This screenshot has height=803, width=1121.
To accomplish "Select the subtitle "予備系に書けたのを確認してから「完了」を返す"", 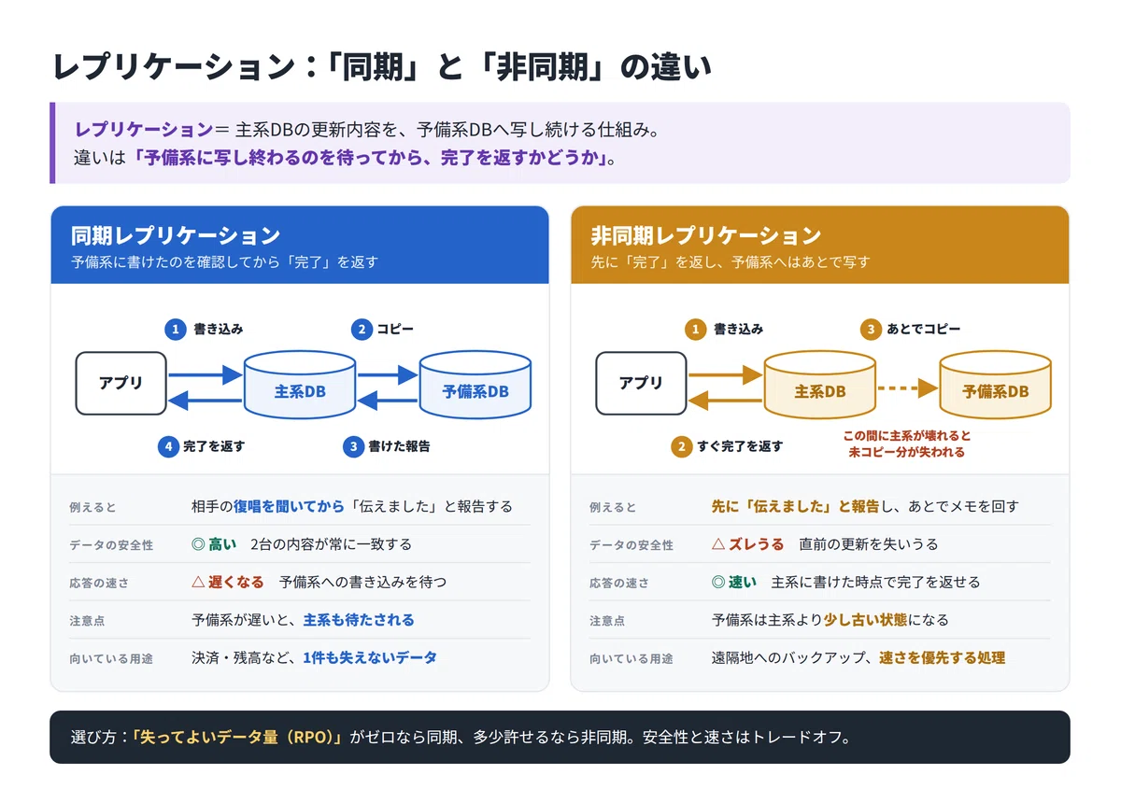I will click(225, 262).
